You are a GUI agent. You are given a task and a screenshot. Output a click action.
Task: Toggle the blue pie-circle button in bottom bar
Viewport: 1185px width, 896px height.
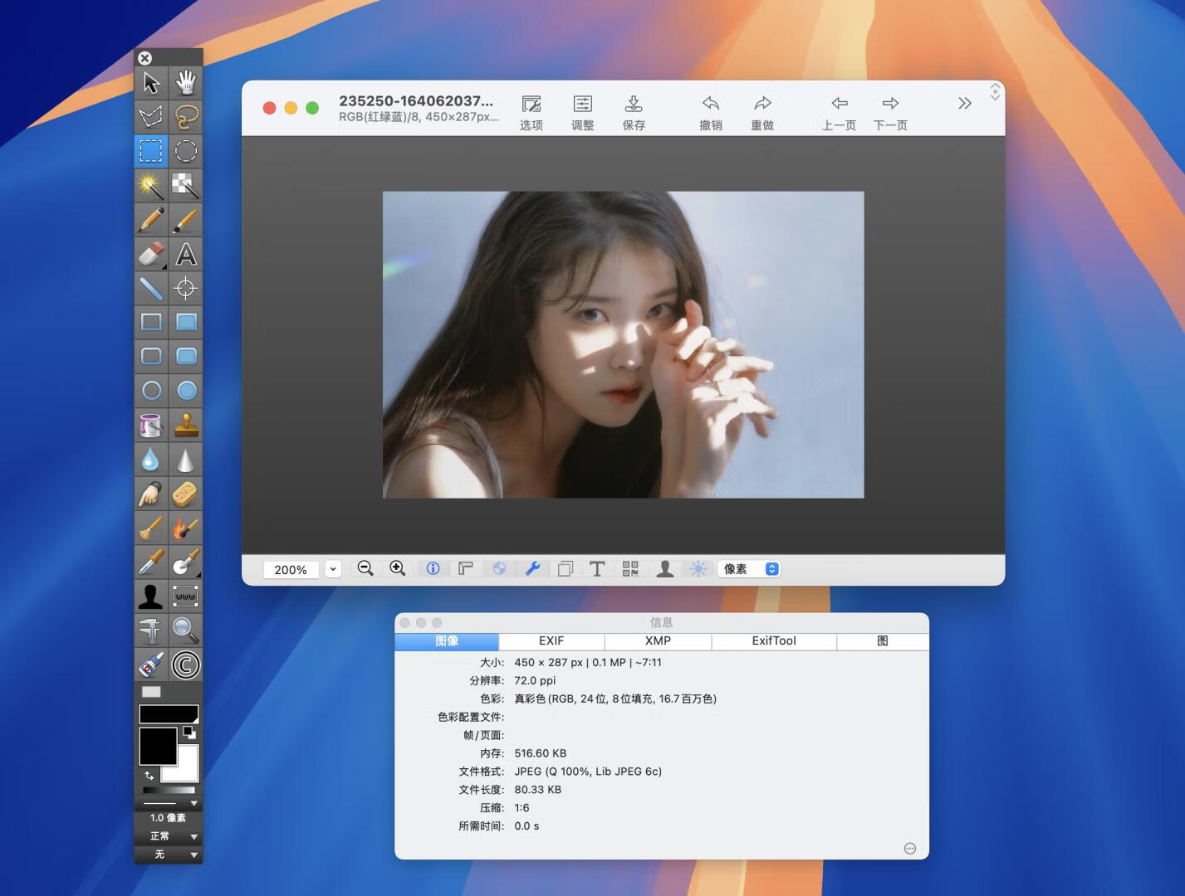[x=499, y=568]
